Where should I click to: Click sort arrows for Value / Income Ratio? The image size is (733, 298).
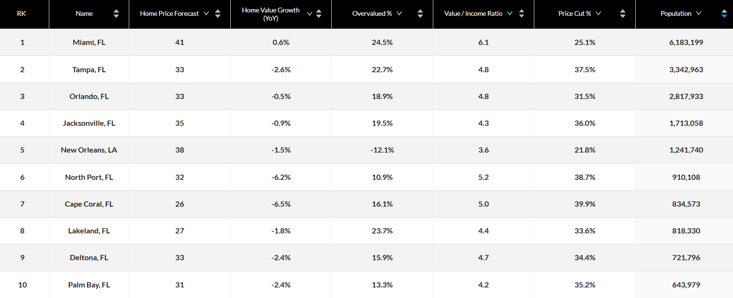521,13
